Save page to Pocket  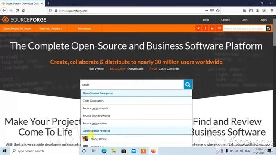212,11
